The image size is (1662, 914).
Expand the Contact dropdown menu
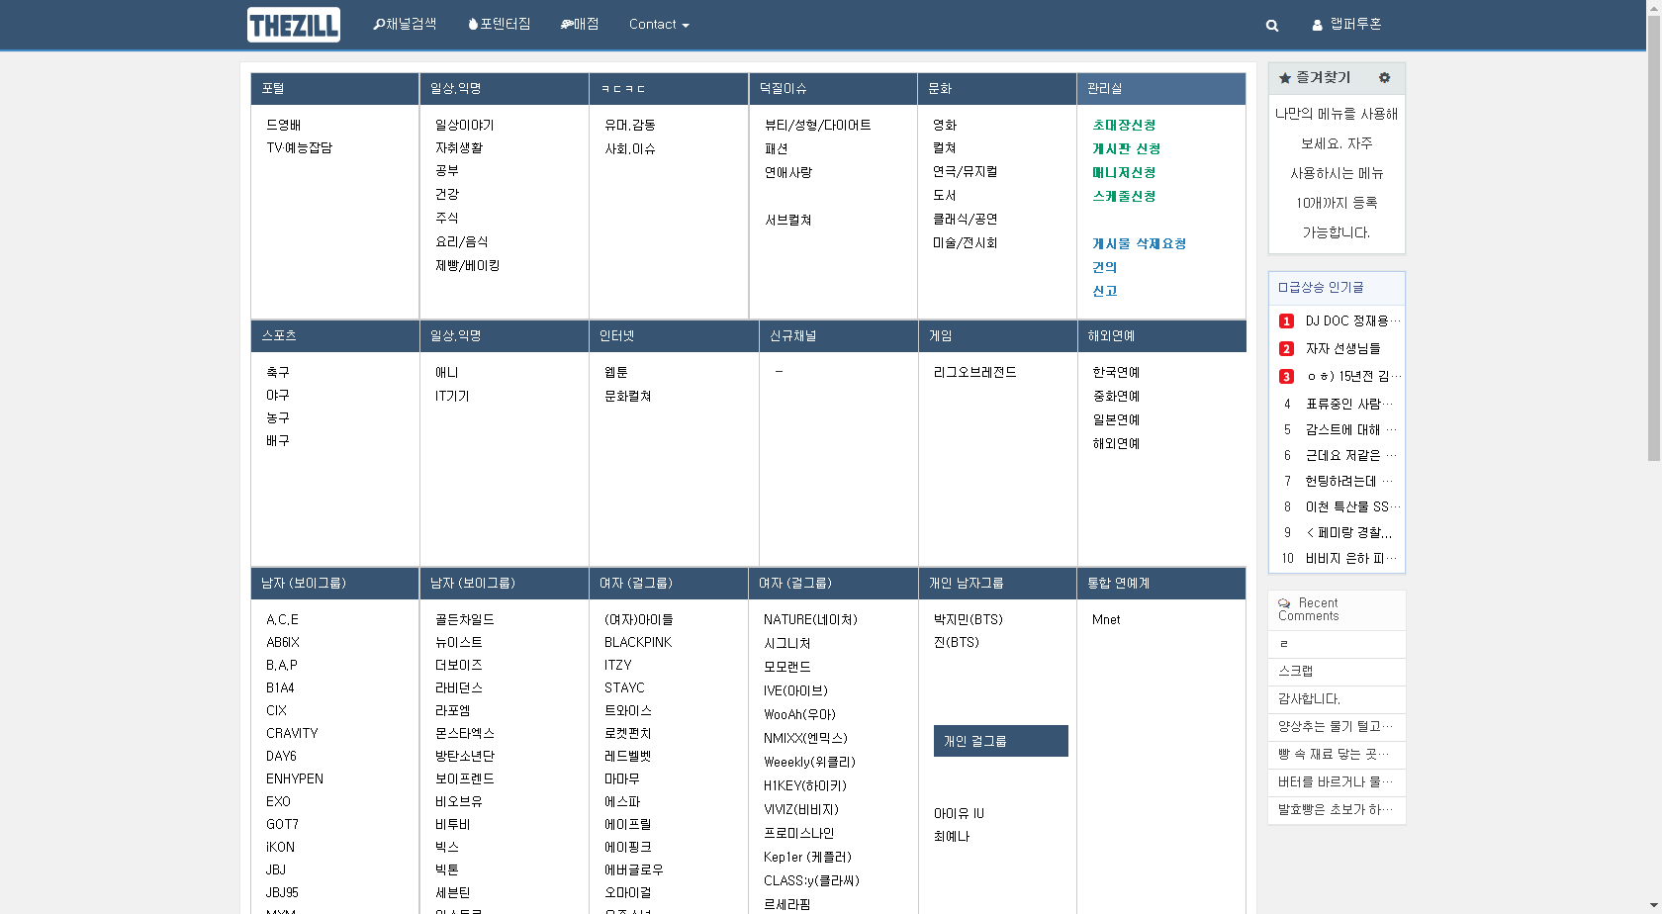click(659, 25)
